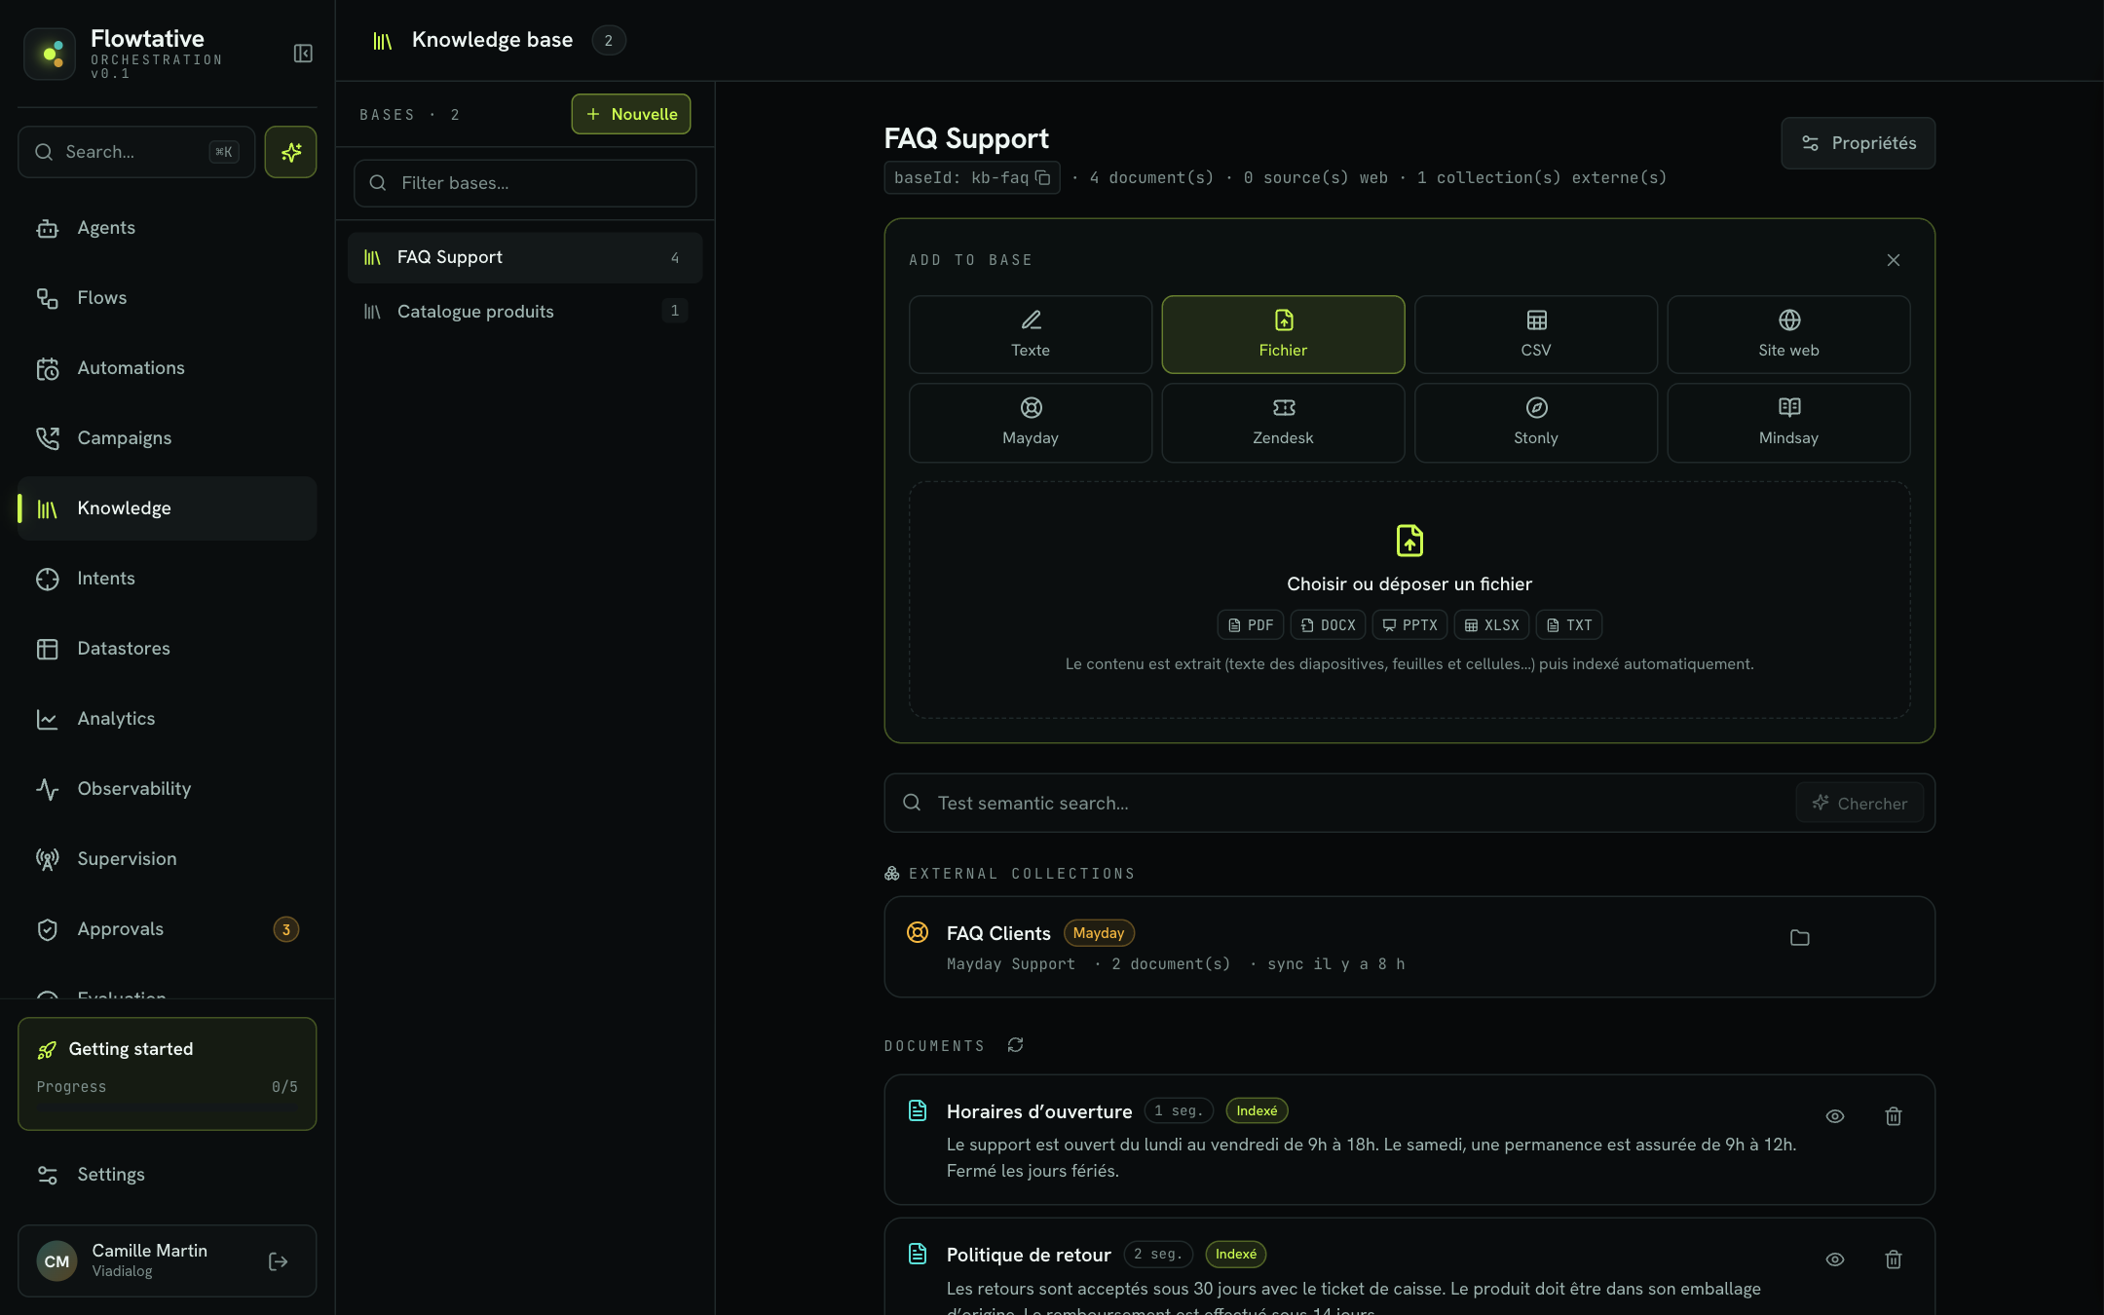Select the CSV source type
Viewport: 2104px width, 1315px height.
(1535, 334)
